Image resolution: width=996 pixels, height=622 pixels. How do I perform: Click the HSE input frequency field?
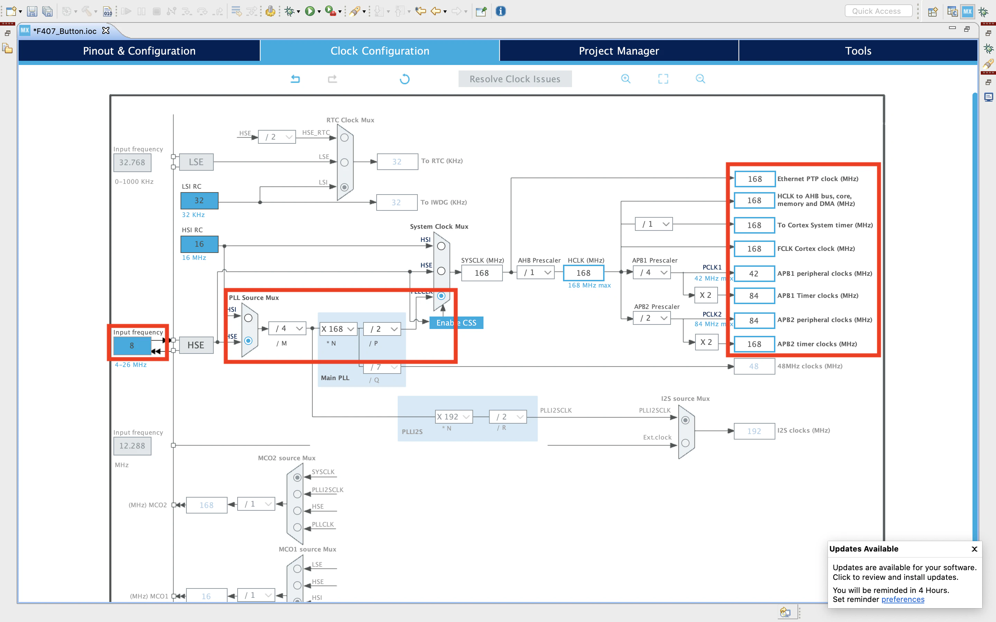tap(132, 346)
